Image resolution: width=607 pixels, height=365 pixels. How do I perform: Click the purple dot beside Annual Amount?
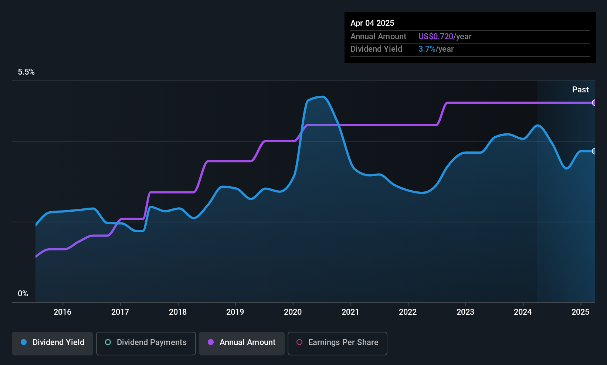coord(211,342)
